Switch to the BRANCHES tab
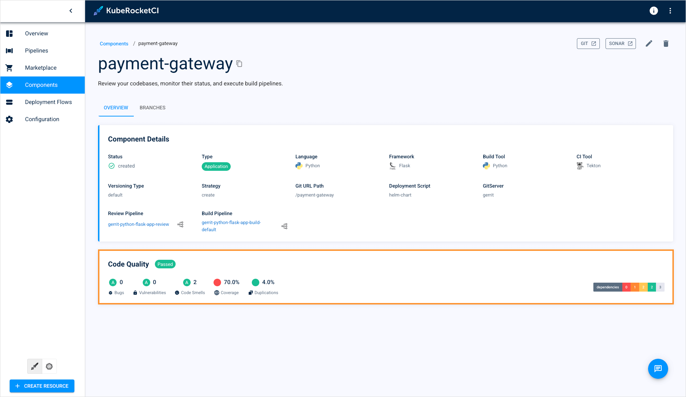Image resolution: width=686 pixels, height=397 pixels. coord(152,108)
